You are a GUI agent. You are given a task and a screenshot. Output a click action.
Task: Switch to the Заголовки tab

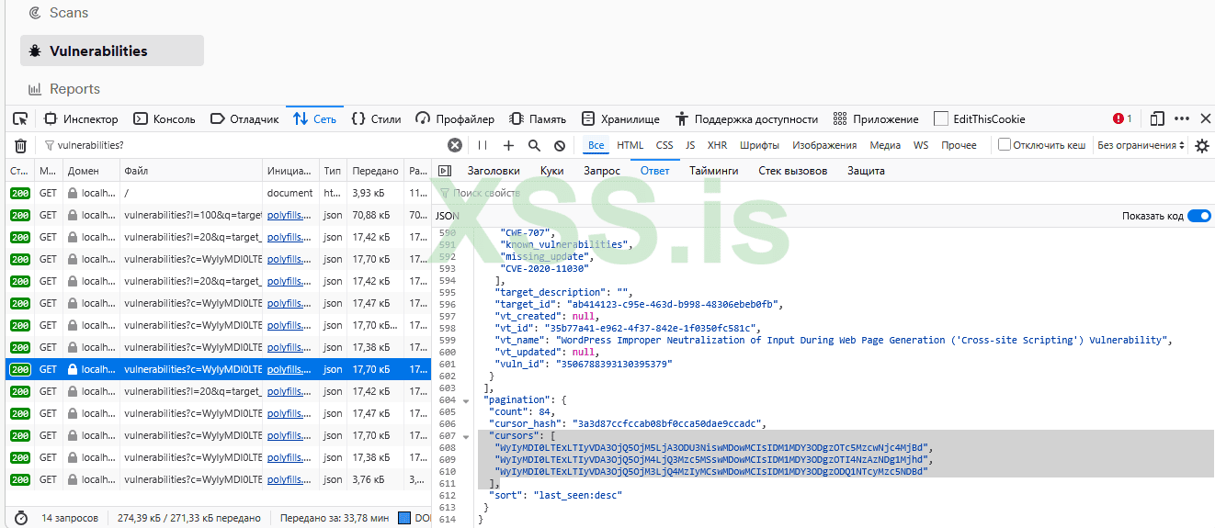tap(493, 171)
